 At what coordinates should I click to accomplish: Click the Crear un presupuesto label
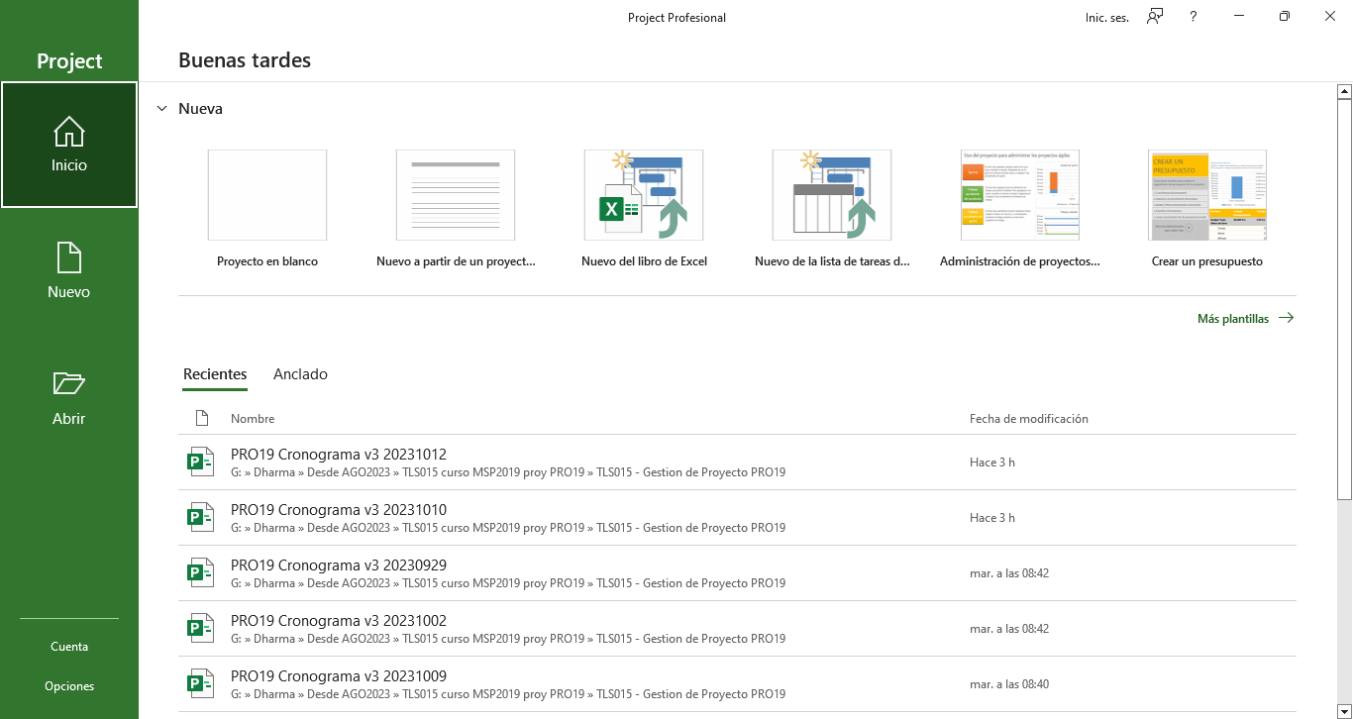coord(1207,261)
